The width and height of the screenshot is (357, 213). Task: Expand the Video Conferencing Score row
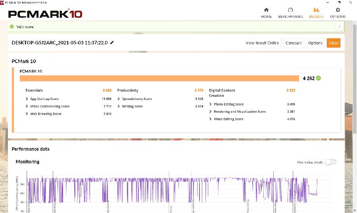click(x=27, y=106)
